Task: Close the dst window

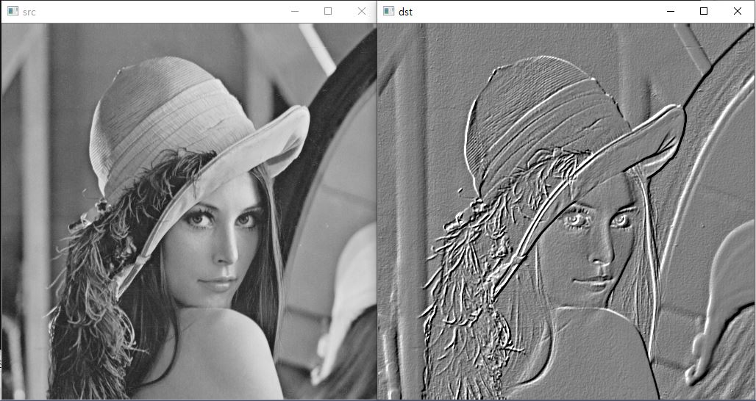Action: coord(737,11)
